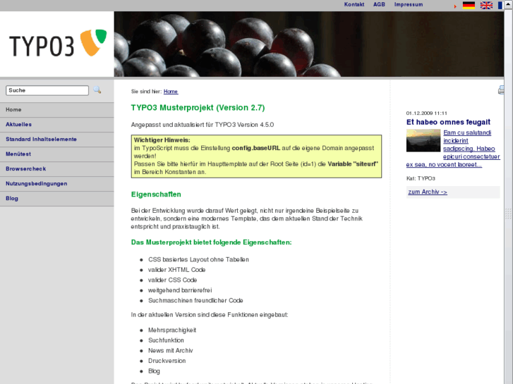Click the news teaser thumbnail image
Image resolution: width=513 pixels, height=384 pixels.
click(x=423, y=140)
